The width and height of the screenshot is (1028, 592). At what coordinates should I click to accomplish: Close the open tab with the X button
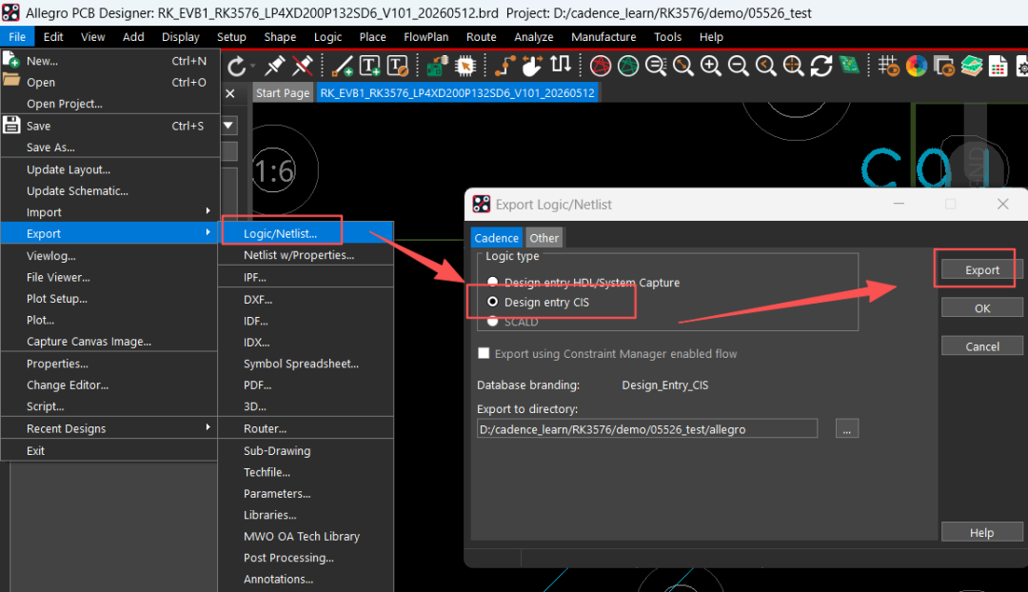point(230,94)
